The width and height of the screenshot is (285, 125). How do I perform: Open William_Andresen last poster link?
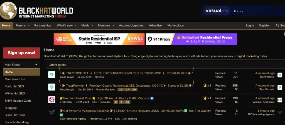(263, 102)
